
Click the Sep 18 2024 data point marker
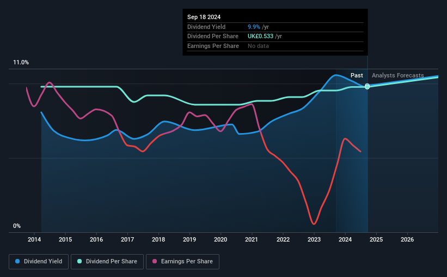point(367,86)
